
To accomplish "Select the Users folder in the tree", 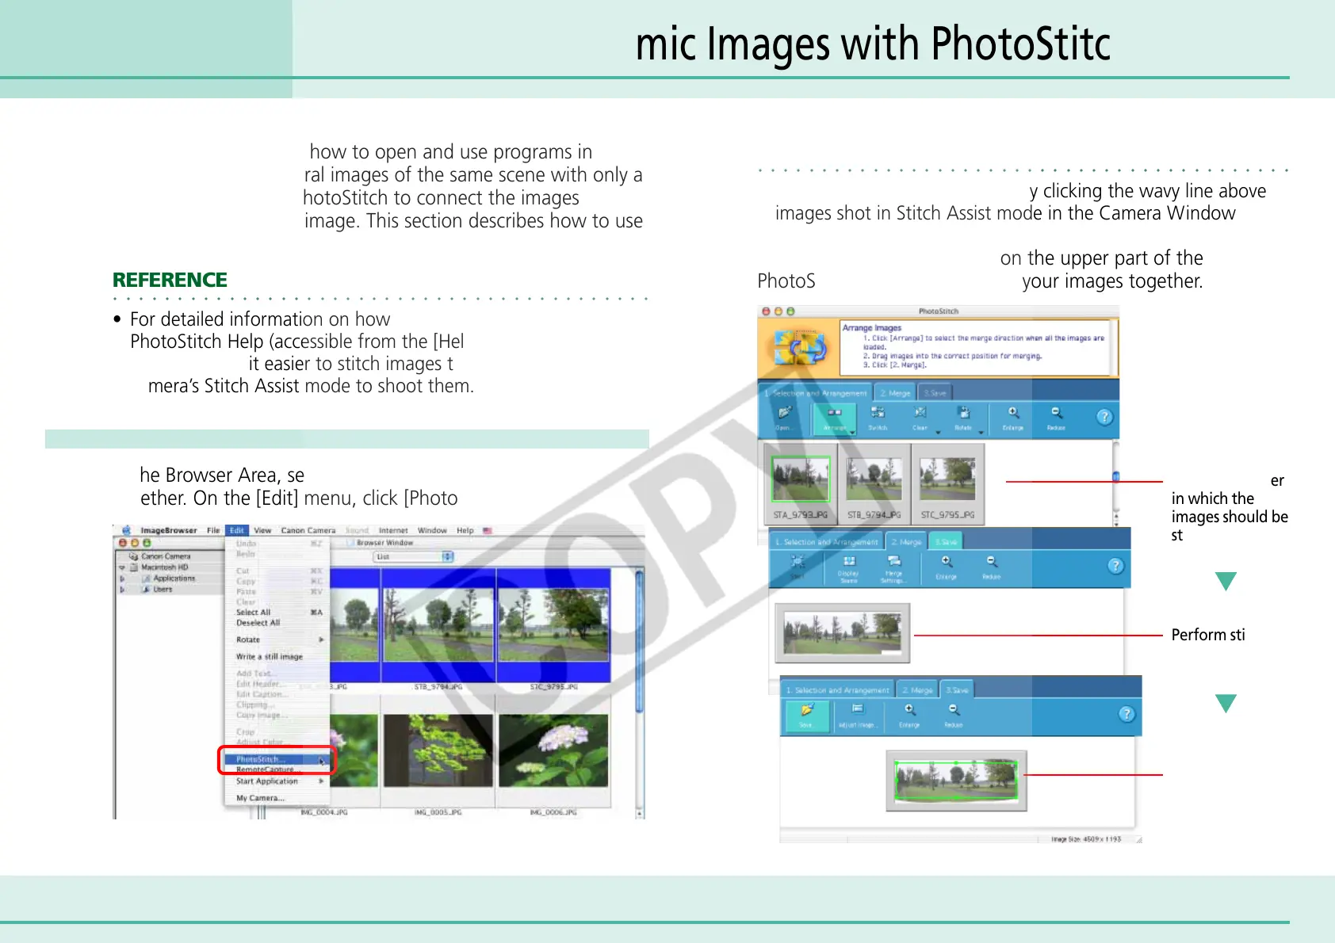I will 163,590.
